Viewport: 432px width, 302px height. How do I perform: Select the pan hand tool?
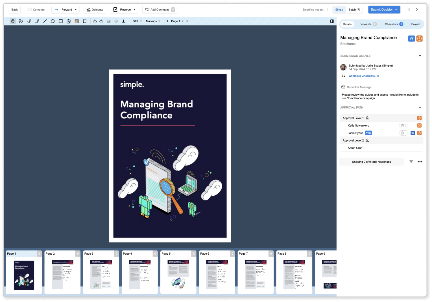[13, 21]
